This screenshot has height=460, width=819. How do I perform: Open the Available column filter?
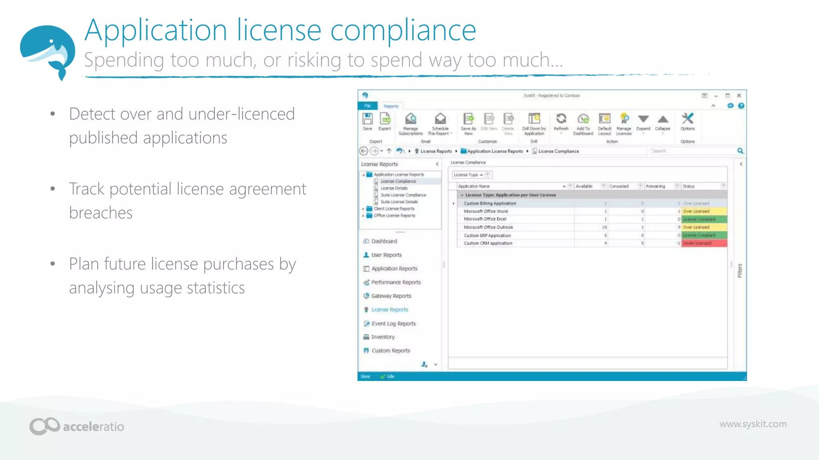[603, 186]
